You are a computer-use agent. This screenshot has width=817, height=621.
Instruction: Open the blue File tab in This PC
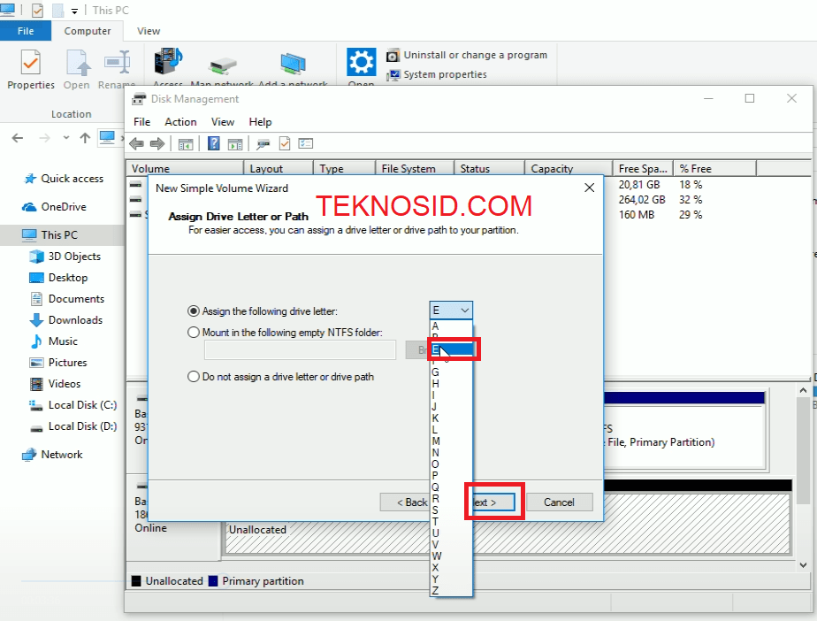tap(26, 31)
